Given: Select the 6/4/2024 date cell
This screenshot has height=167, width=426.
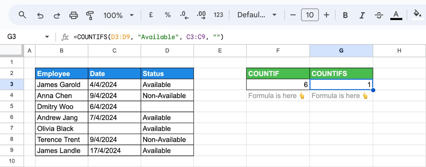Looking at the screenshot, I should tap(114, 106).
